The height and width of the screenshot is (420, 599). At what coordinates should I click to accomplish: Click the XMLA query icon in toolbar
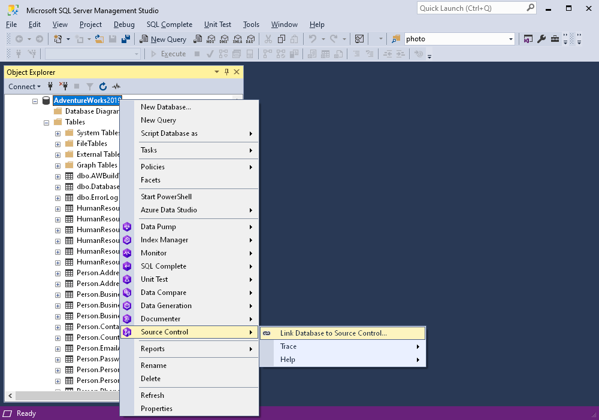(237, 39)
